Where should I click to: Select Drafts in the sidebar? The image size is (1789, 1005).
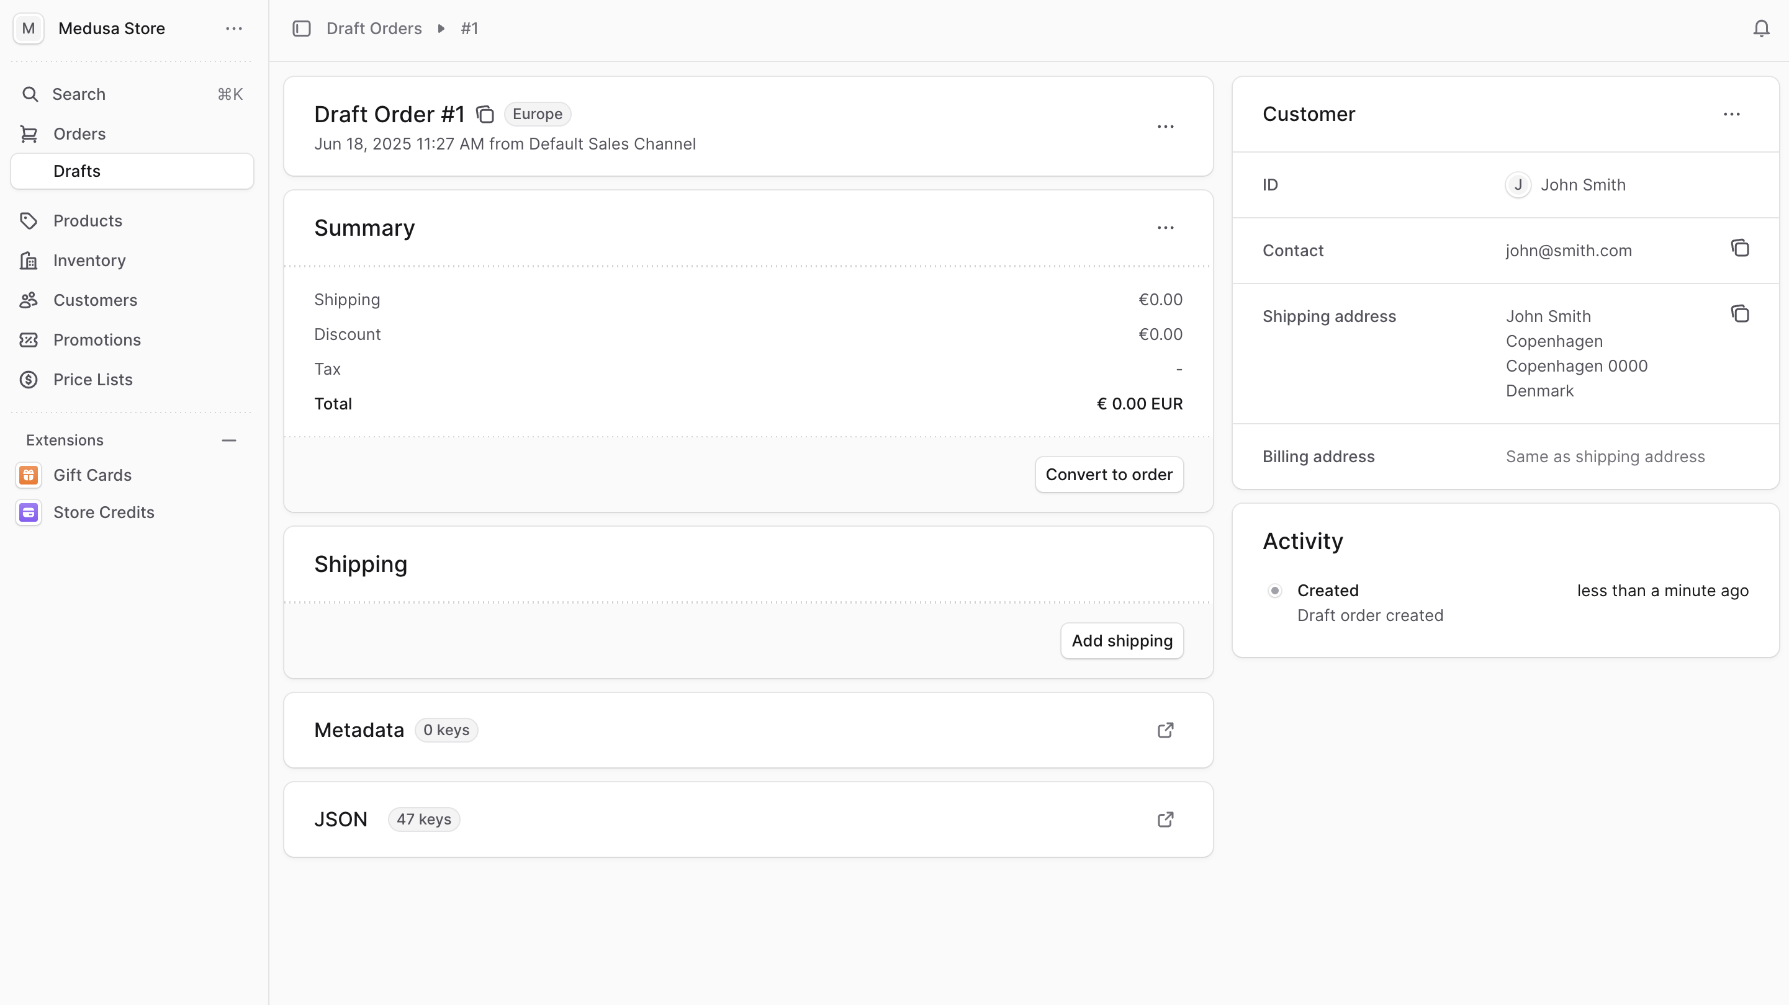76,171
